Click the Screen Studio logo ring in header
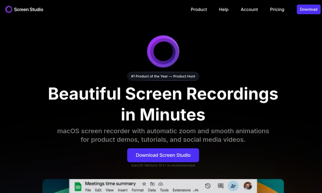 click(x=9, y=10)
